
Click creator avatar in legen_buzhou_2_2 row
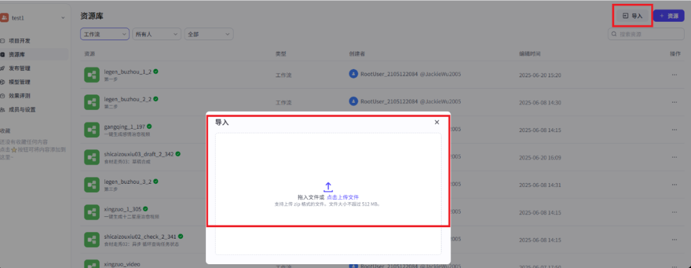click(353, 101)
